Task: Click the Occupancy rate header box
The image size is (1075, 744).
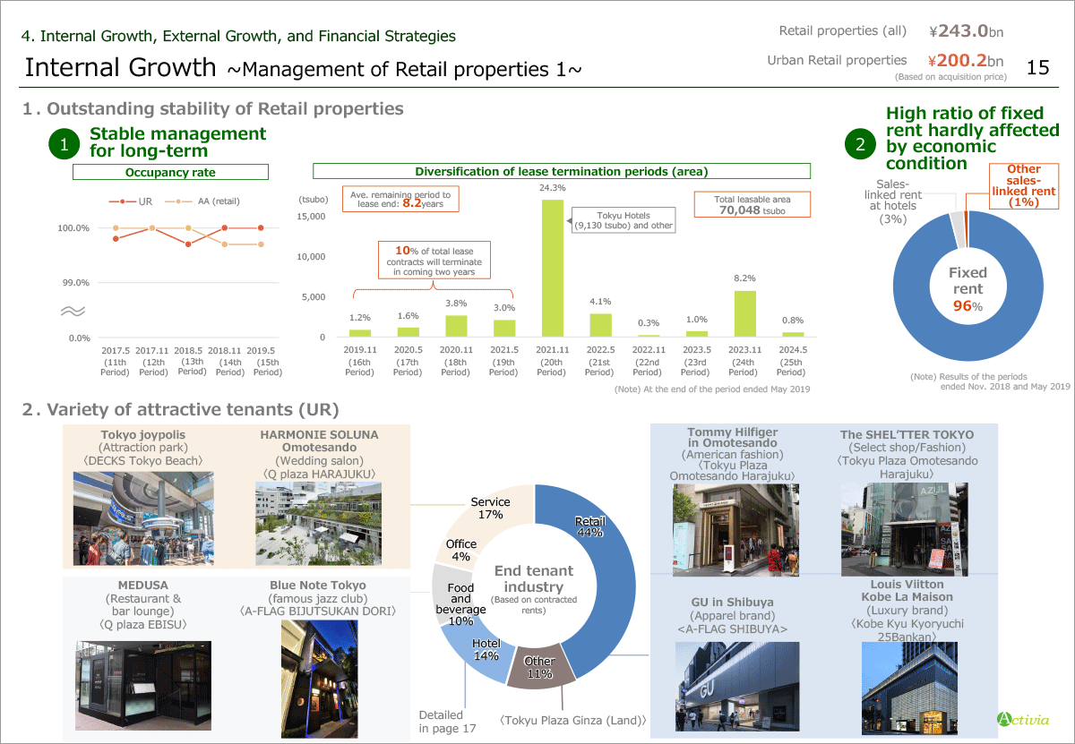Action: pyautogui.click(x=170, y=172)
